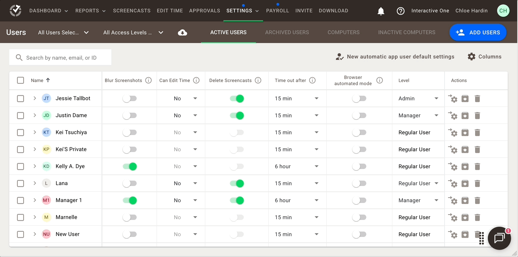Delete Justin Dame with the trash icon
The width and height of the screenshot is (518, 257).
point(477,116)
